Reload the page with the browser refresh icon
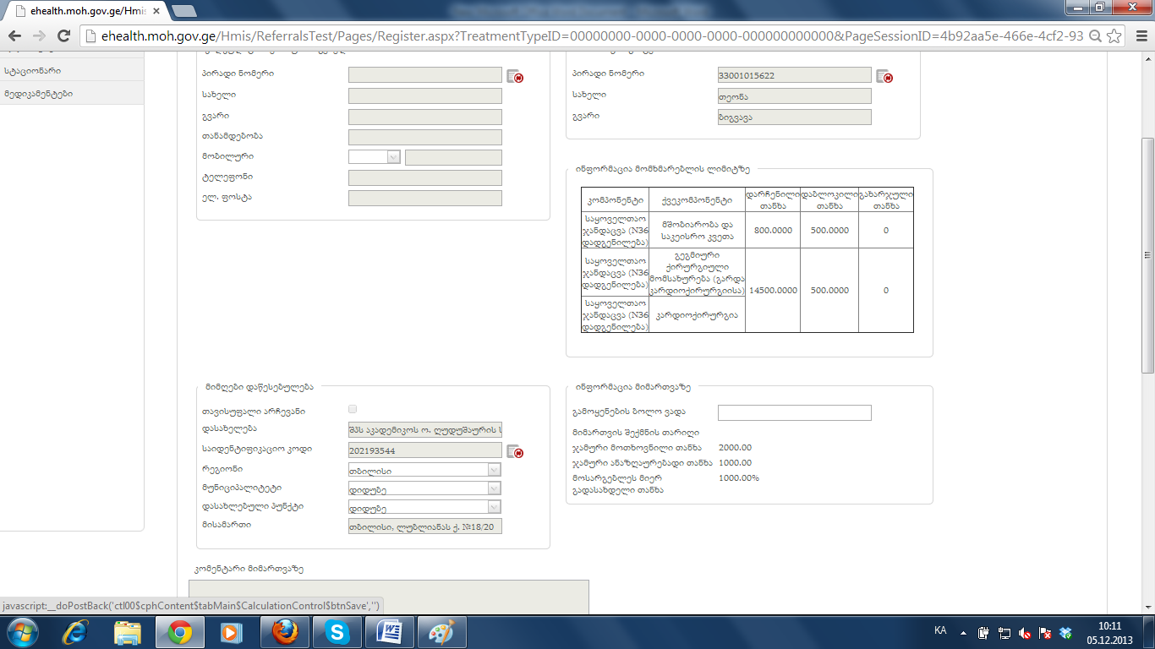1155x649 pixels. click(63, 36)
